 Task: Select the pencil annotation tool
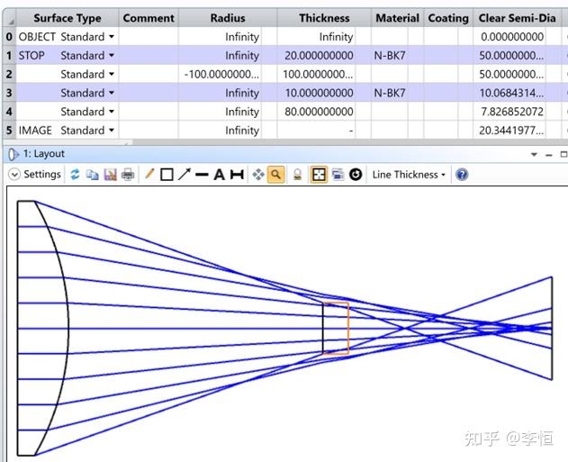[149, 175]
